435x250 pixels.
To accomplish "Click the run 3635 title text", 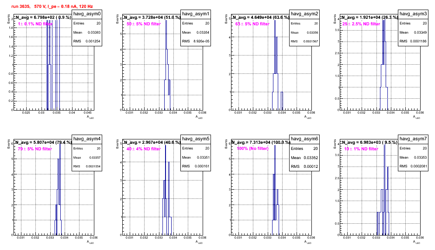I will pyautogui.click(x=52, y=7).
